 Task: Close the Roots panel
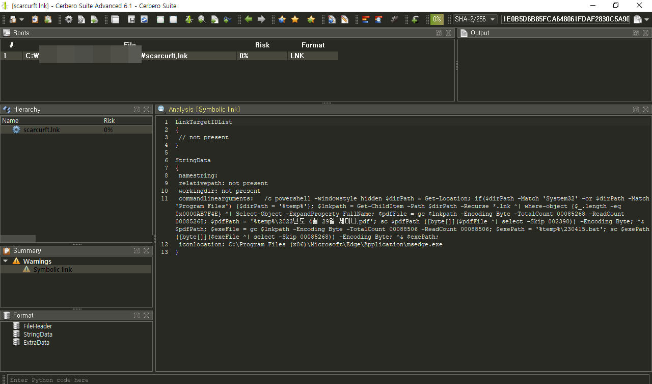tap(448, 33)
